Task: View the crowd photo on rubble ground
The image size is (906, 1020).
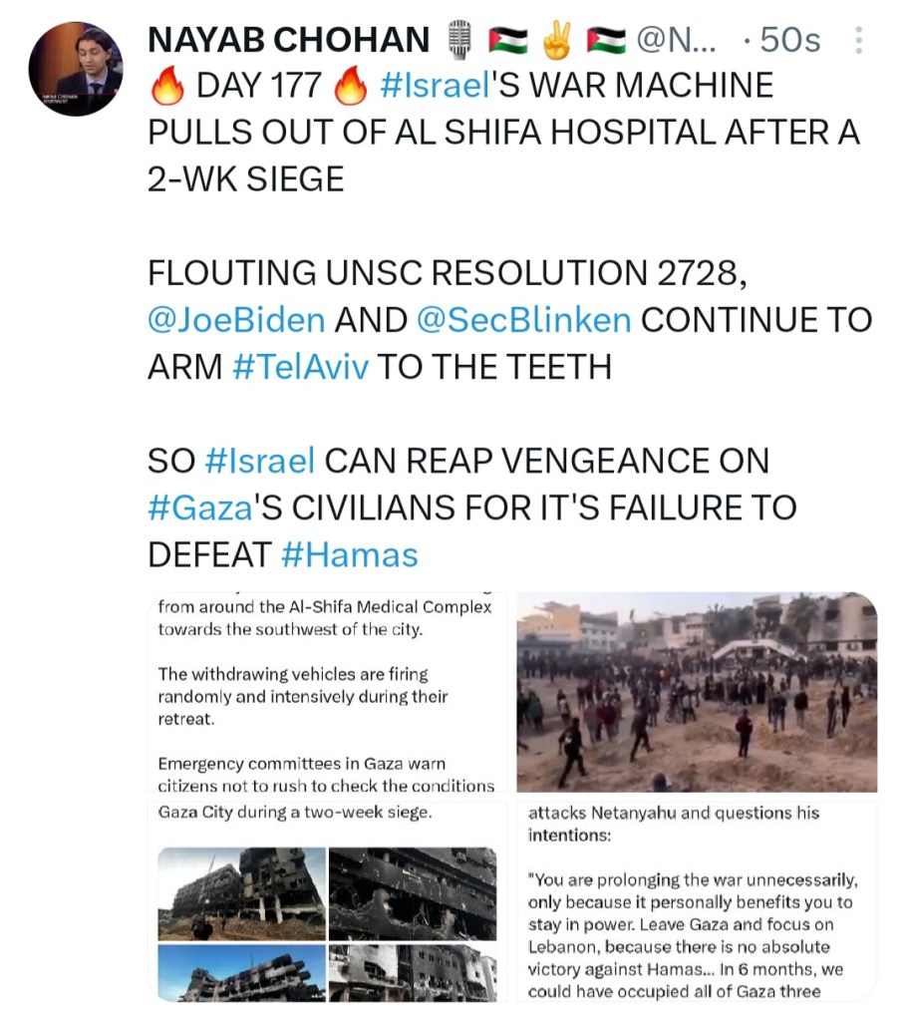Action: [x=697, y=692]
